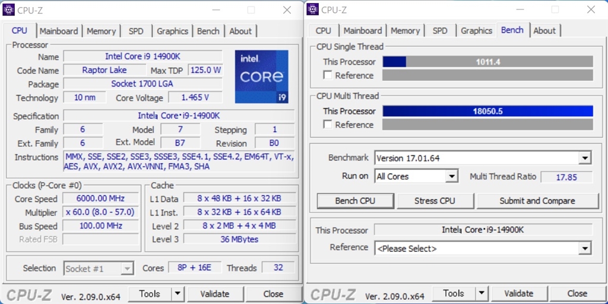608x304 pixels.
Task: Click the Stress CPU button
Action: [435, 201]
